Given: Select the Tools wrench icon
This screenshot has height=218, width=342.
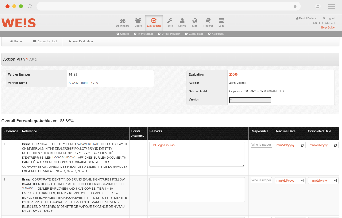Looking at the screenshot, I should (x=169, y=21).
